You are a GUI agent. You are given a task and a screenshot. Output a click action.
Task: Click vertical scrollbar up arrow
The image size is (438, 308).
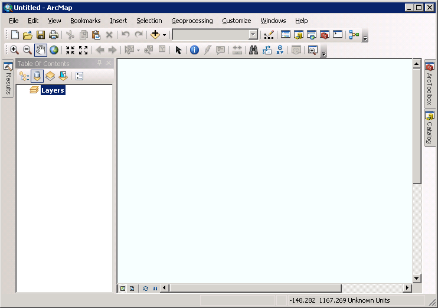(417, 64)
